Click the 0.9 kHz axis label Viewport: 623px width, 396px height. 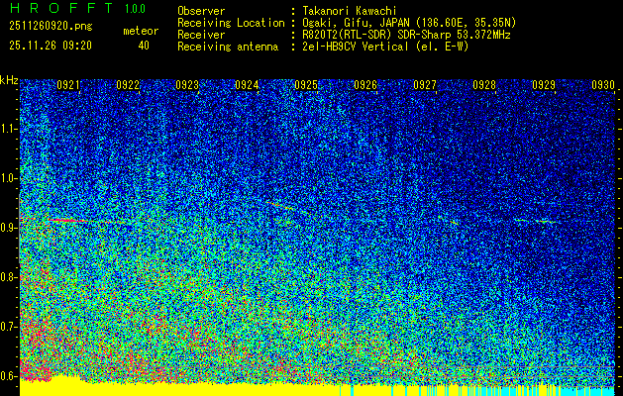pos(9,228)
